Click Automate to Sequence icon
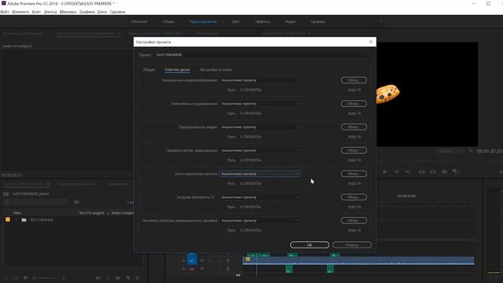503x283 pixels. [98, 277]
